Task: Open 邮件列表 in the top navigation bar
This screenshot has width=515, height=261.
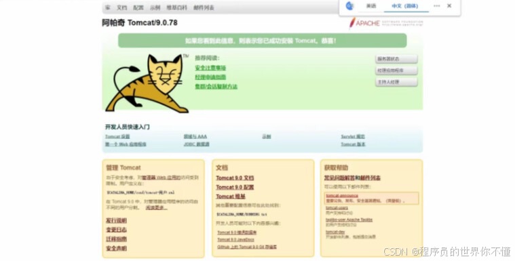Action: click(x=204, y=7)
